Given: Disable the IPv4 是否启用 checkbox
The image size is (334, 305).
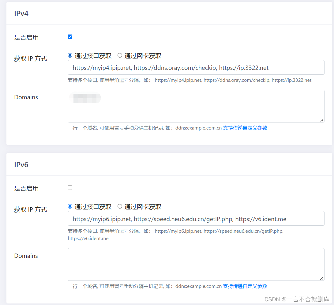Looking at the screenshot, I should pos(70,37).
